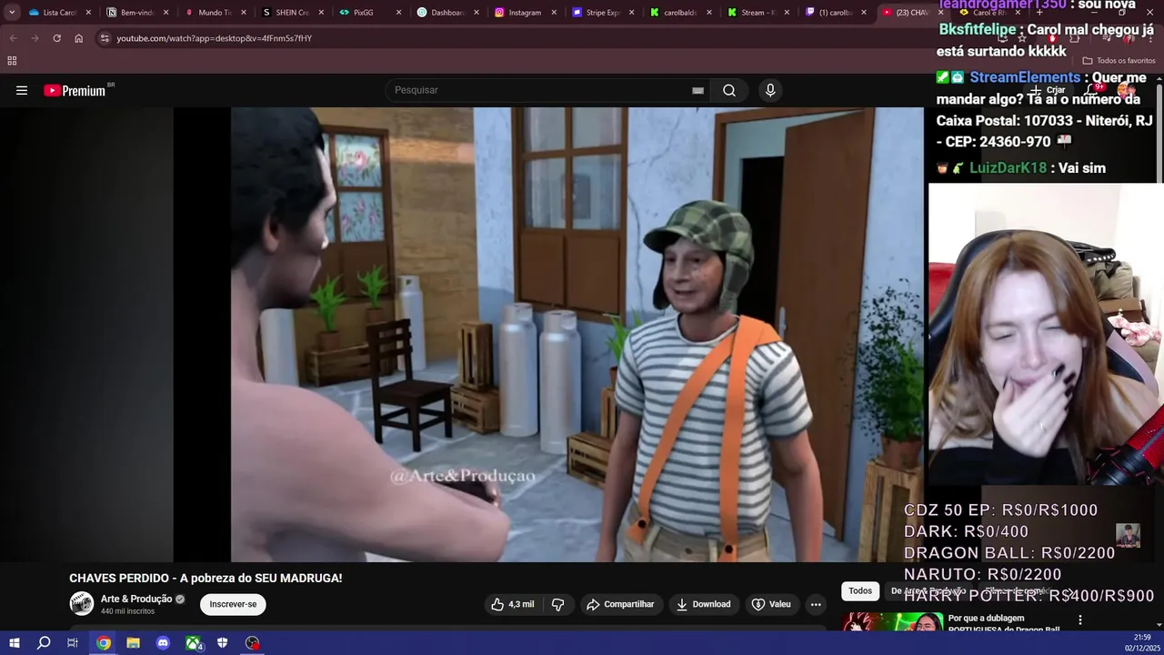Reload the YouTube page

click(56, 38)
